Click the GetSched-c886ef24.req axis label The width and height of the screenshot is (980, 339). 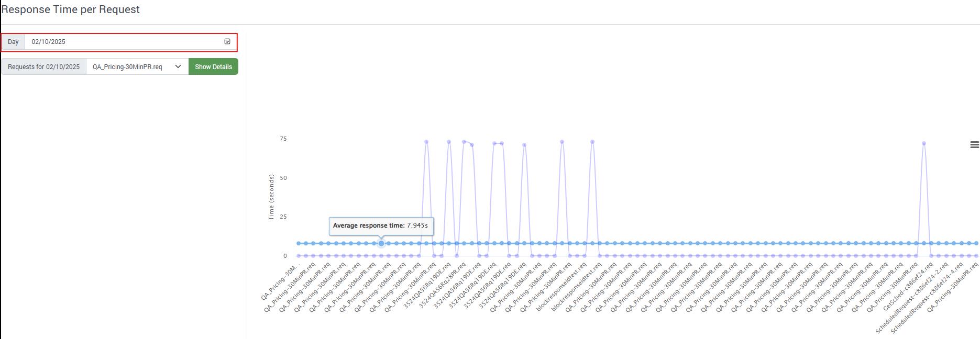(907, 287)
